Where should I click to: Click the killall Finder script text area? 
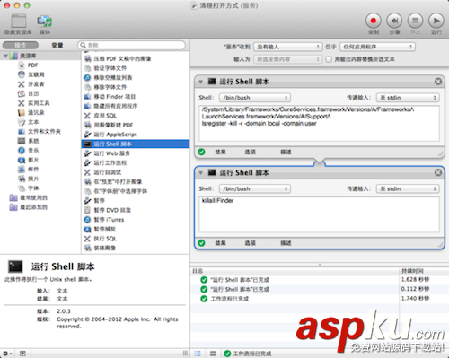319,214
